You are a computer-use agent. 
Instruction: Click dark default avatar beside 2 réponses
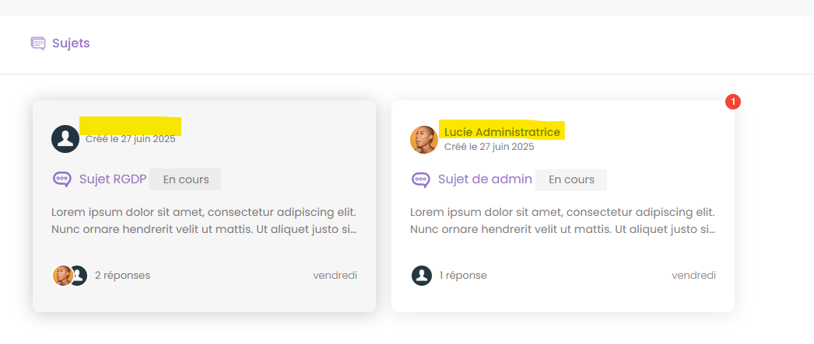[79, 275]
